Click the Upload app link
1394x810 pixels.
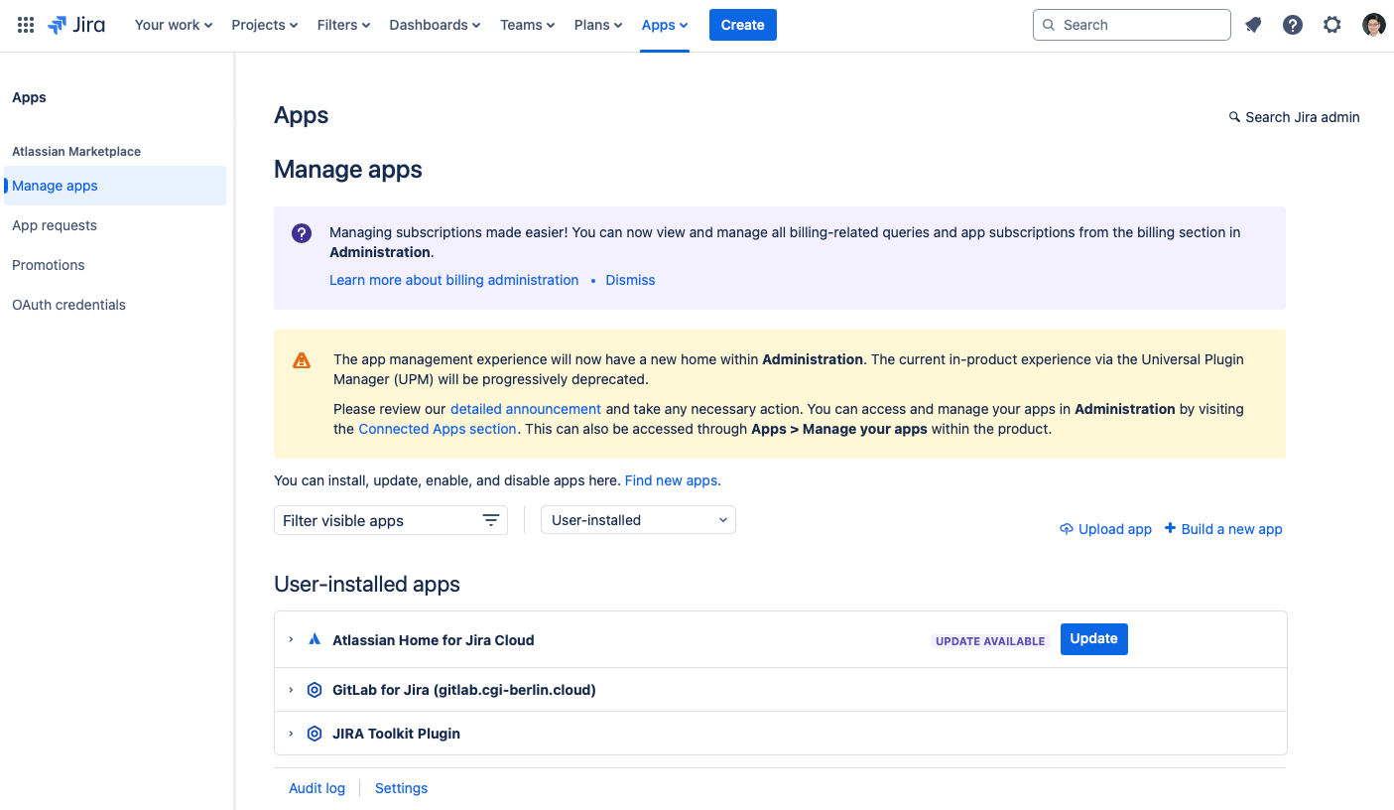(1105, 529)
